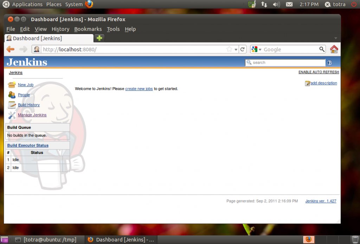Screen dimensions: 360x244
Task: Open the Build Executor Status link
Action: pyautogui.click(x=28, y=145)
